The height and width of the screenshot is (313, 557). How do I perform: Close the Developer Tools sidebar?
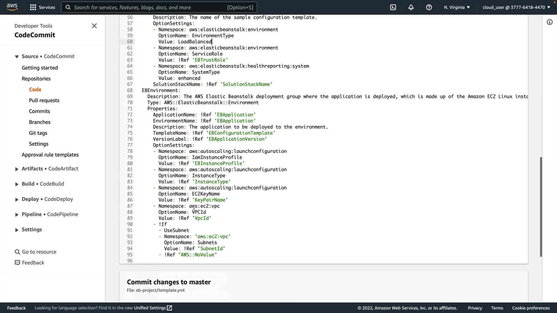(x=94, y=26)
